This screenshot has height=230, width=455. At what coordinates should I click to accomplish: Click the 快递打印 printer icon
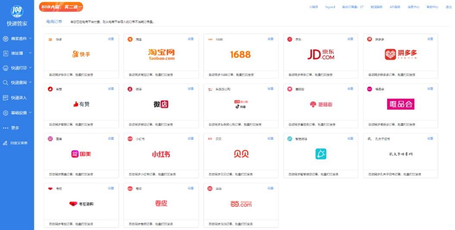coord(6,68)
